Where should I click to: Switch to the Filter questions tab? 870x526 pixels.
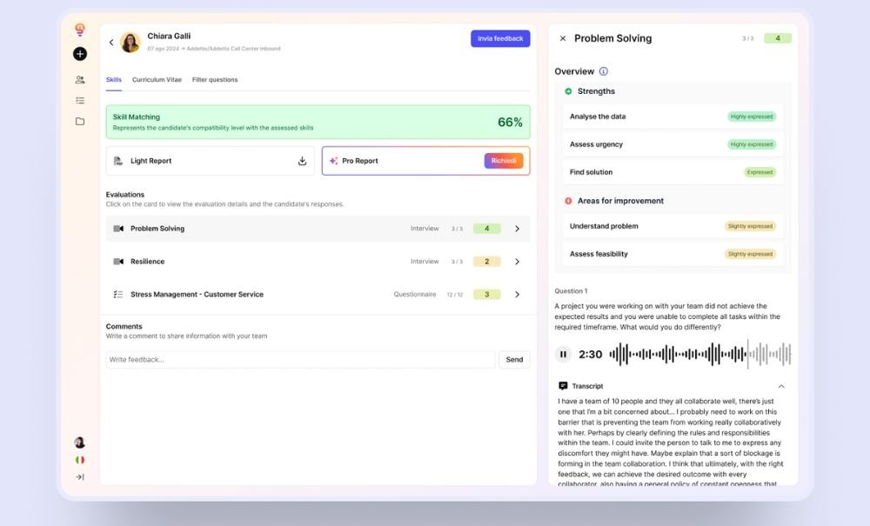[215, 80]
